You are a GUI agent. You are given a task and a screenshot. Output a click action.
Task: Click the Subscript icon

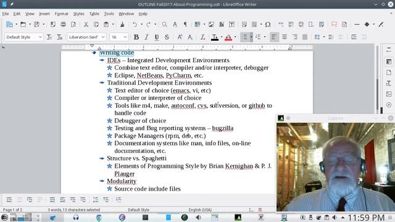190,37
